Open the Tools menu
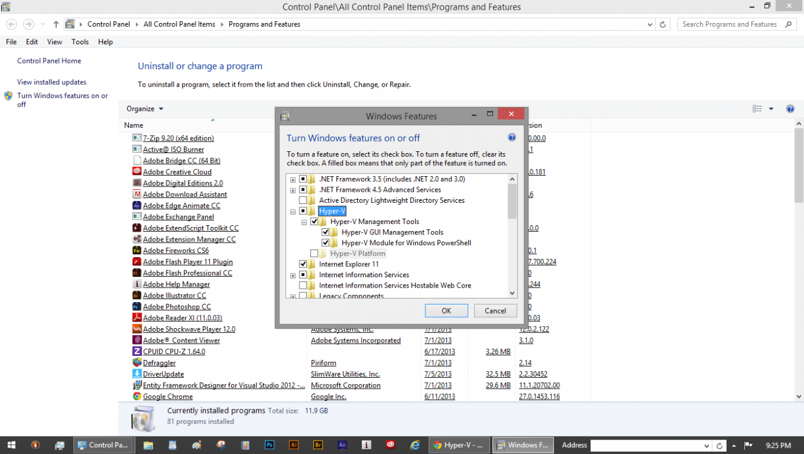 pos(80,42)
